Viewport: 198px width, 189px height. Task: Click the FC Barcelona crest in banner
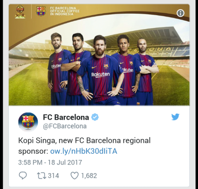click(41, 11)
